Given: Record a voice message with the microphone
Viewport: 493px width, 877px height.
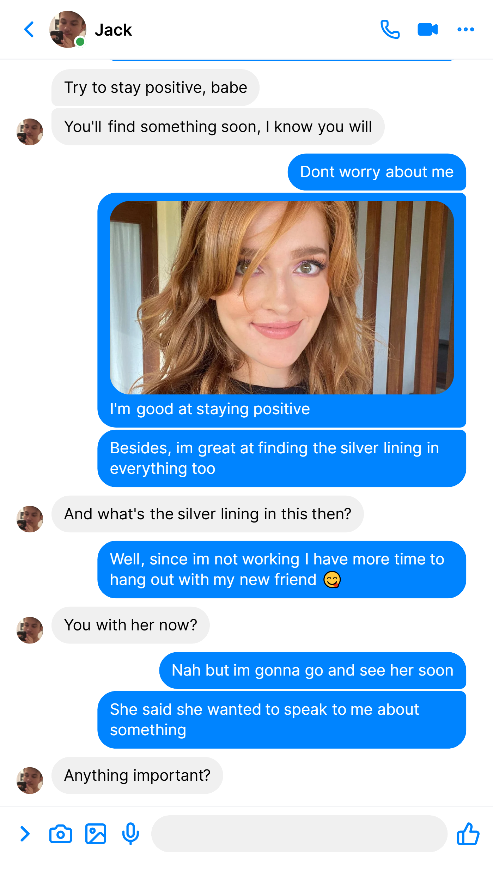Looking at the screenshot, I should click(130, 834).
